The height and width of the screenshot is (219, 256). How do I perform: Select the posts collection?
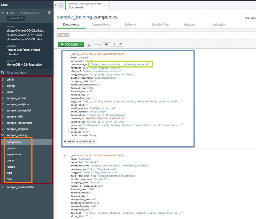pos(10,161)
